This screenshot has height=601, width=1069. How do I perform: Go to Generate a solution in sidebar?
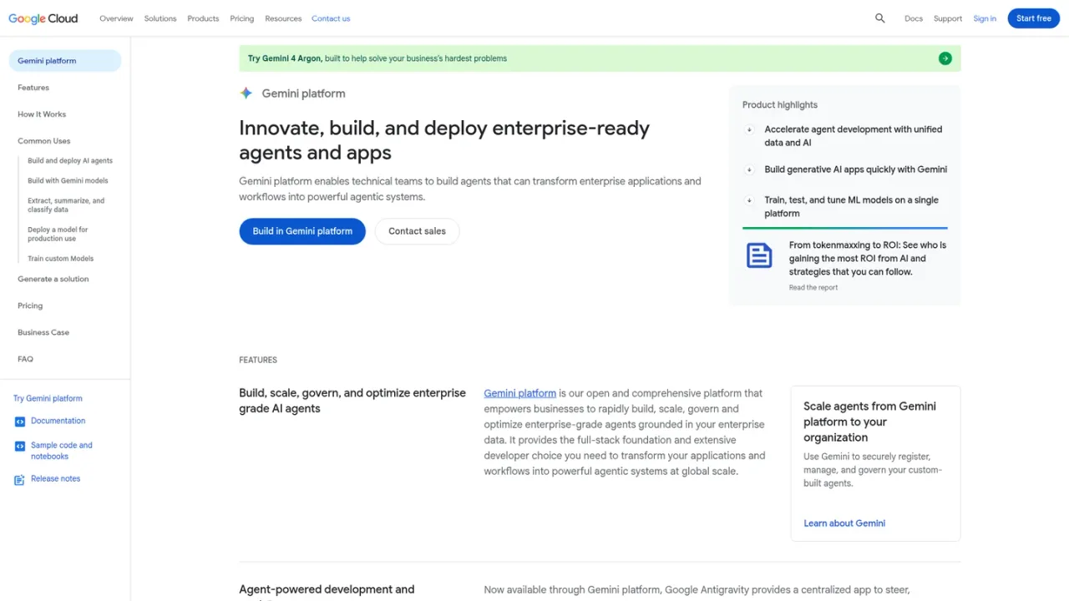click(x=53, y=279)
